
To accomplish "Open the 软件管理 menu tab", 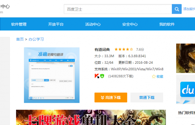I will (19, 24).
